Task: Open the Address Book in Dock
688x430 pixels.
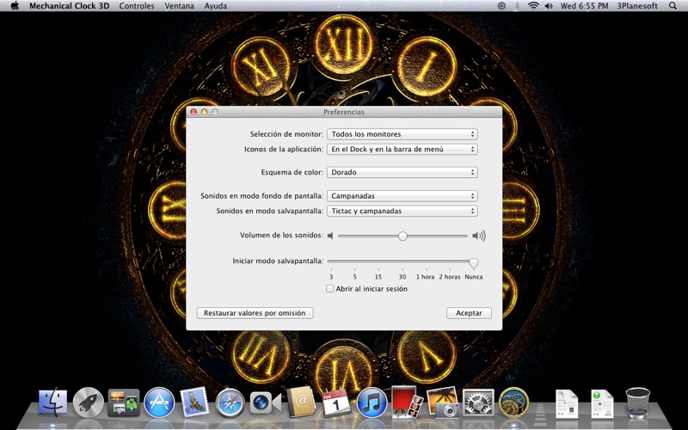Action: pos(301,402)
